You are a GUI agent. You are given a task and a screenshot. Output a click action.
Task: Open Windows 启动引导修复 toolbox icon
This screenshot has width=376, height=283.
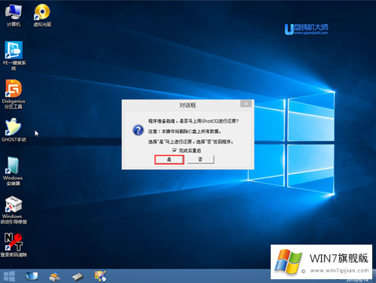pyautogui.click(x=14, y=210)
